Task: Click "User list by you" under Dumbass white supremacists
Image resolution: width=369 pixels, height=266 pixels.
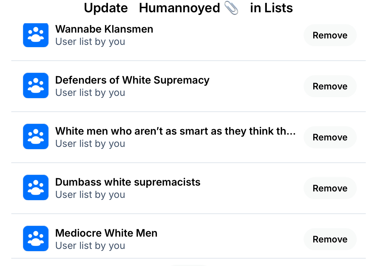Action: click(90, 195)
